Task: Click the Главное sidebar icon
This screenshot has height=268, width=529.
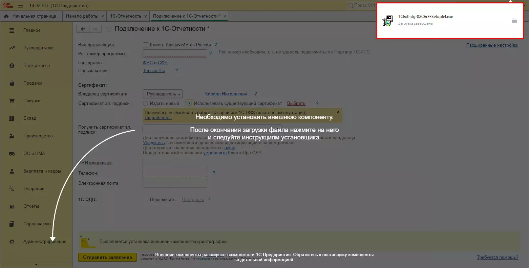Action: pyautogui.click(x=12, y=30)
